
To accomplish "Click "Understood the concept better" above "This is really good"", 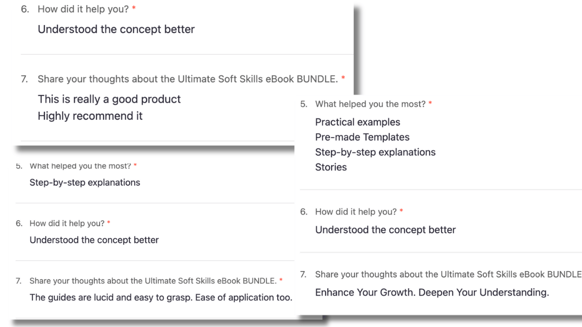I will [x=116, y=29].
